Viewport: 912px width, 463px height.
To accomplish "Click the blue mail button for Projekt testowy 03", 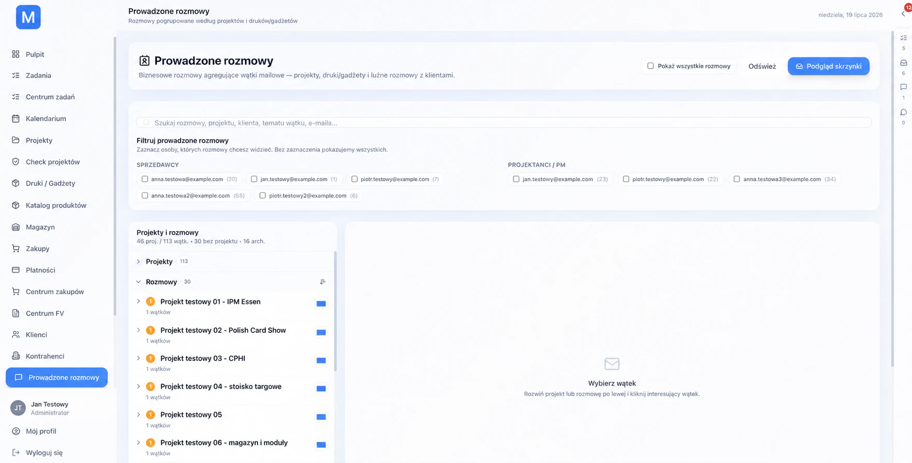I will [321, 360].
